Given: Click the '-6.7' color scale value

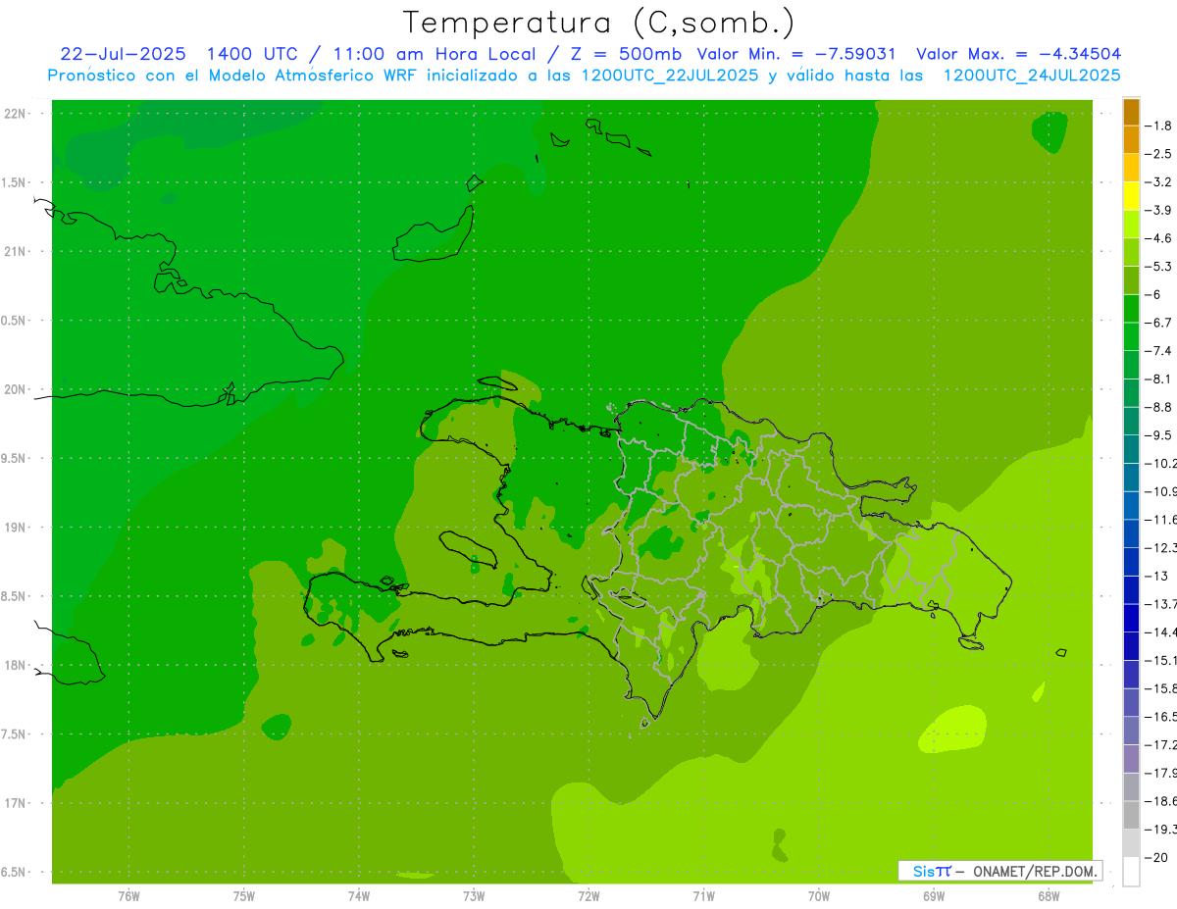Looking at the screenshot, I should (1159, 323).
